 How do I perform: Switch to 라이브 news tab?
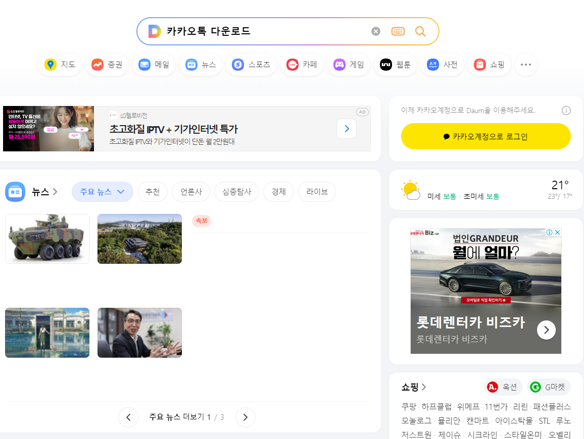tap(317, 192)
